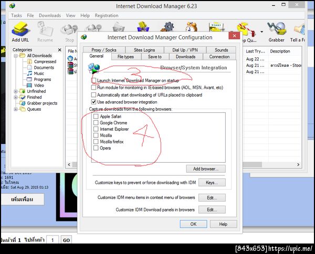Switch to the Dial Up / VPN tab

click(x=185, y=50)
